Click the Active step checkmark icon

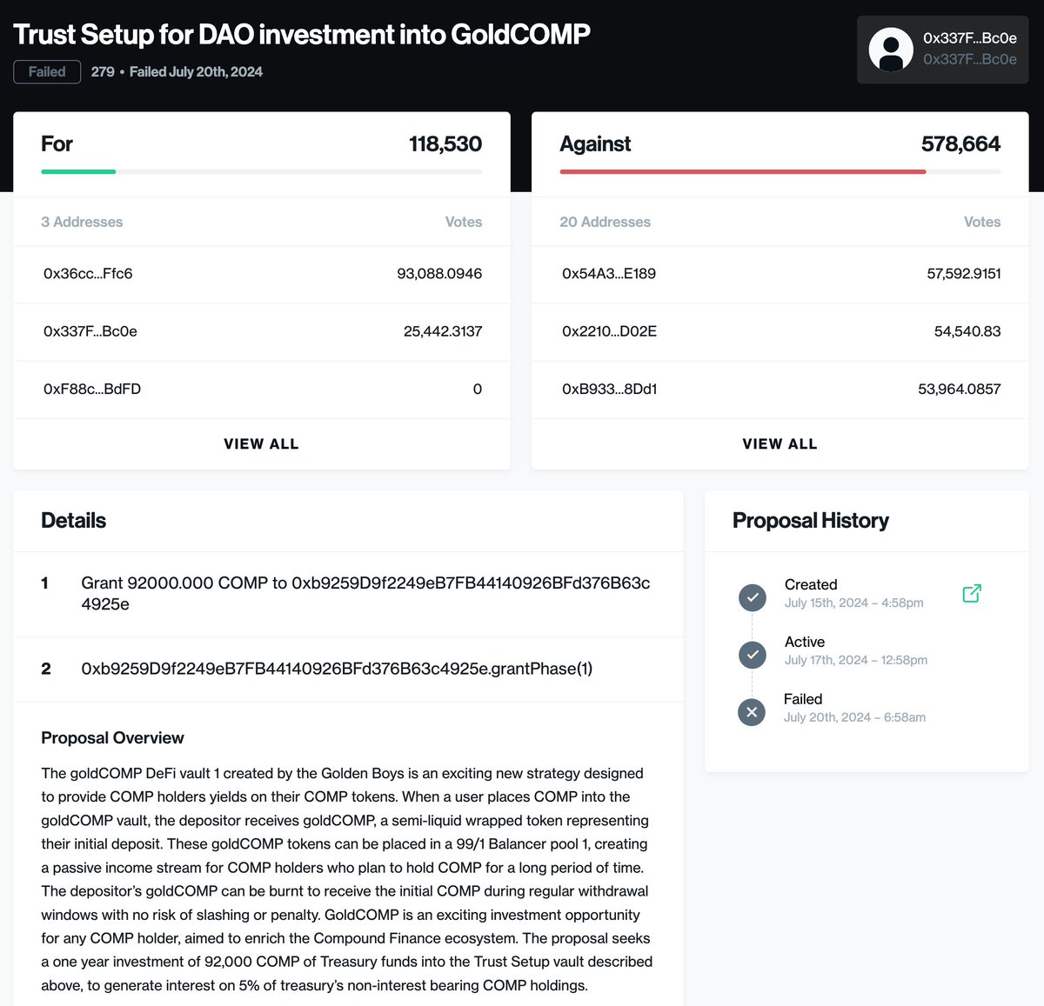(x=753, y=655)
